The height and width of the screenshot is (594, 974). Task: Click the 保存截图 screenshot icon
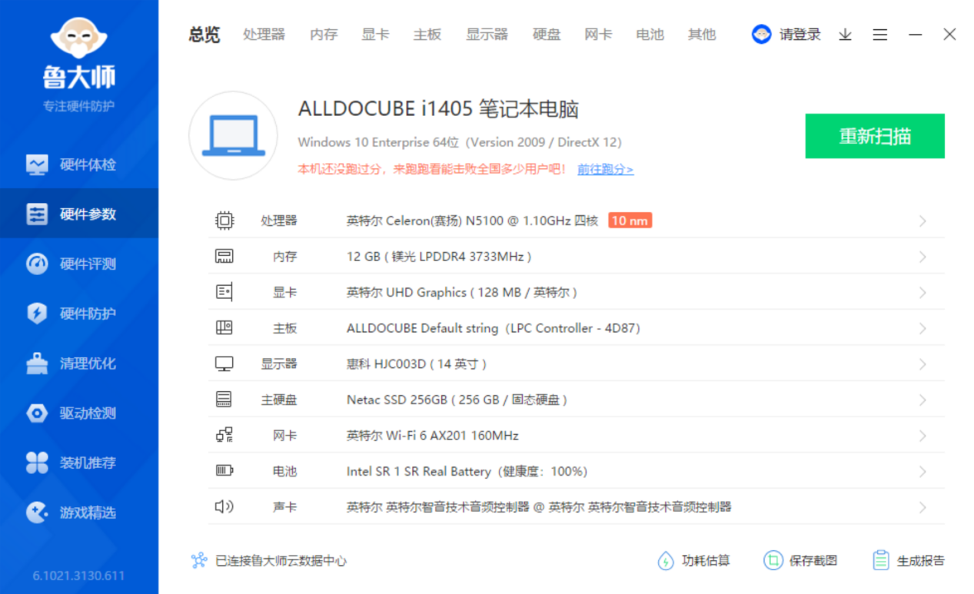coord(771,560)
